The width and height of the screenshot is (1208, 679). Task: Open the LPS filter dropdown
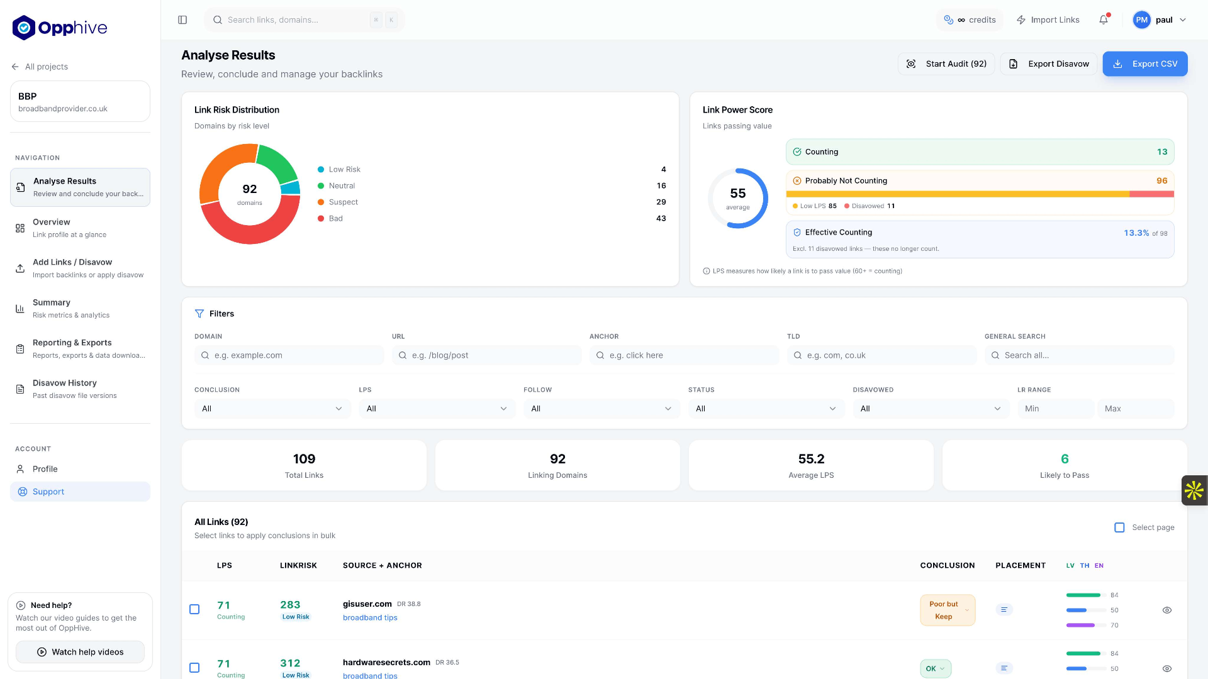click(437, 409)
